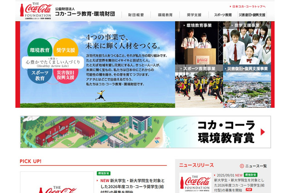290x193 pixels.
Task: Open the 災害復旧・復興支援事業 photo tile
Action: click(247, 86)
